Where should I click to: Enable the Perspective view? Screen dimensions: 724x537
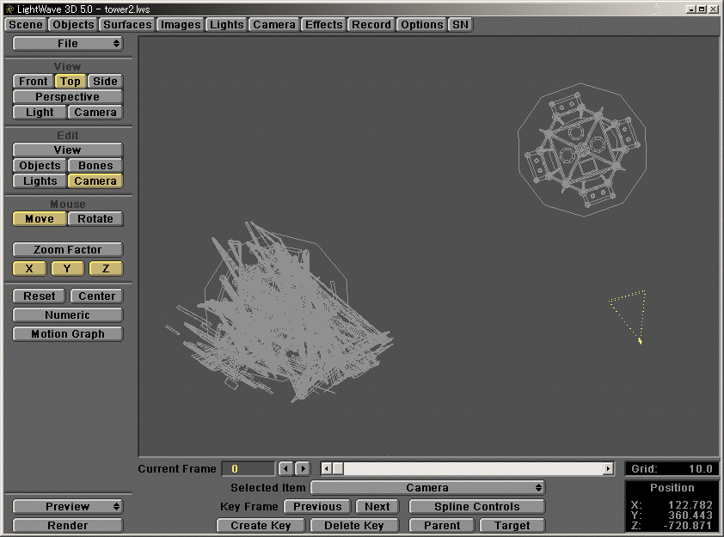[67, 96]
